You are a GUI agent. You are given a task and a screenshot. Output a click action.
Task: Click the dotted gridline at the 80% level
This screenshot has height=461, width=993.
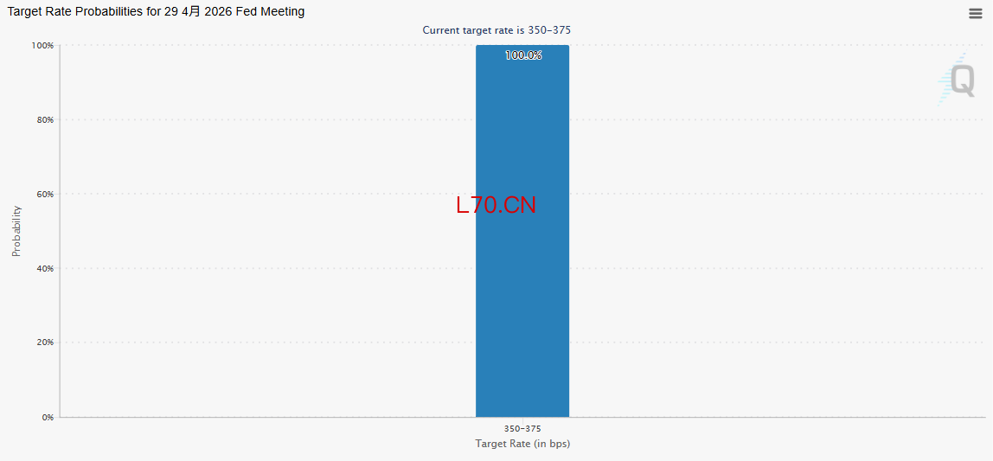point(259,119)
